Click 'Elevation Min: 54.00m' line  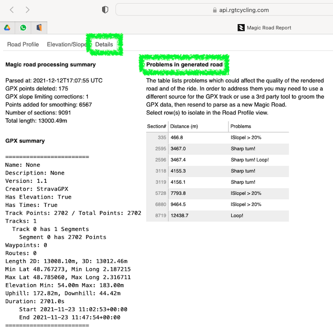(65, 286)
